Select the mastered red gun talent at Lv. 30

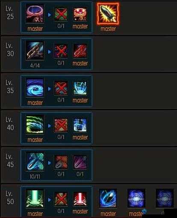point(80,51)
